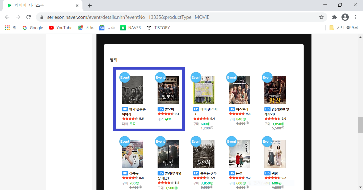The image size is (363, 190).
Task: Open the Chrome extensions puzzle icon
Action: coord(335,17)
